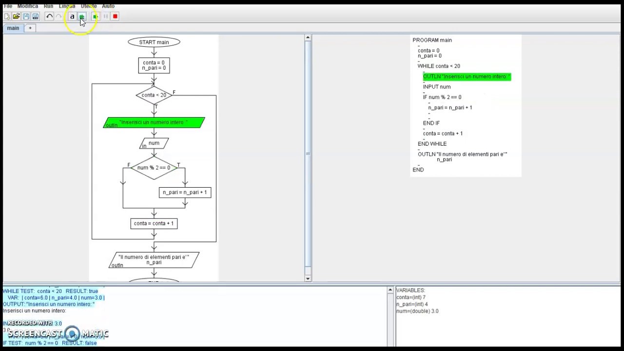Open the Run menu
624x351 pixels.
coord(48,6)
